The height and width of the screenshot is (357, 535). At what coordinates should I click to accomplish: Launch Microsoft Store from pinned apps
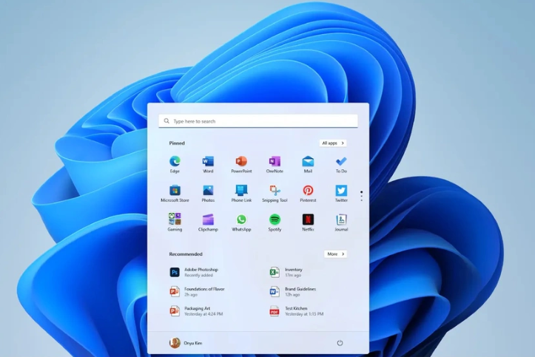175,191
